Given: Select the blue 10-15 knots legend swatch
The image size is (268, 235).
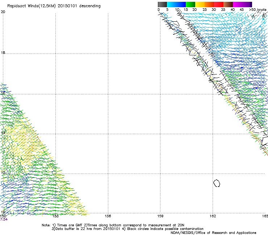Looking at the screenshot, I should click(181, 4).
